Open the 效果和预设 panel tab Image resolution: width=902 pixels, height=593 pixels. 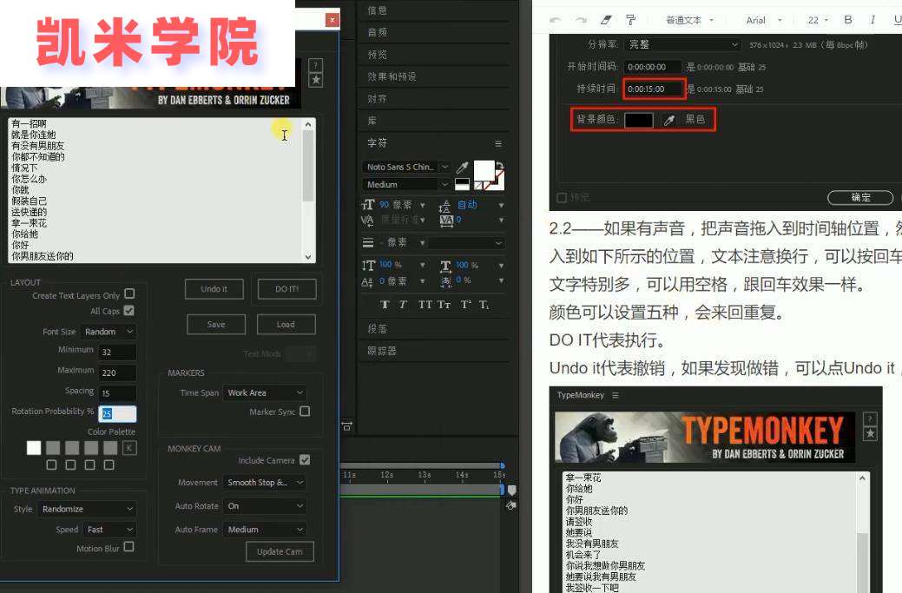click(392, 76)
